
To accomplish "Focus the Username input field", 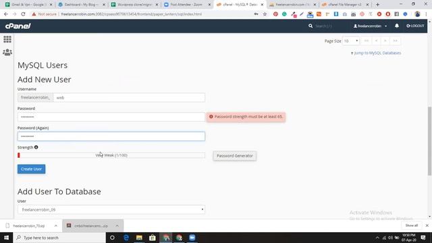I will coord(129,97).
